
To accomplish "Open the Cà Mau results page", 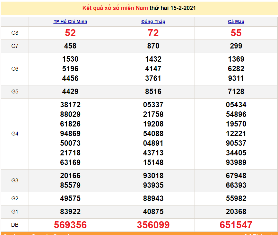I will 236,22.
